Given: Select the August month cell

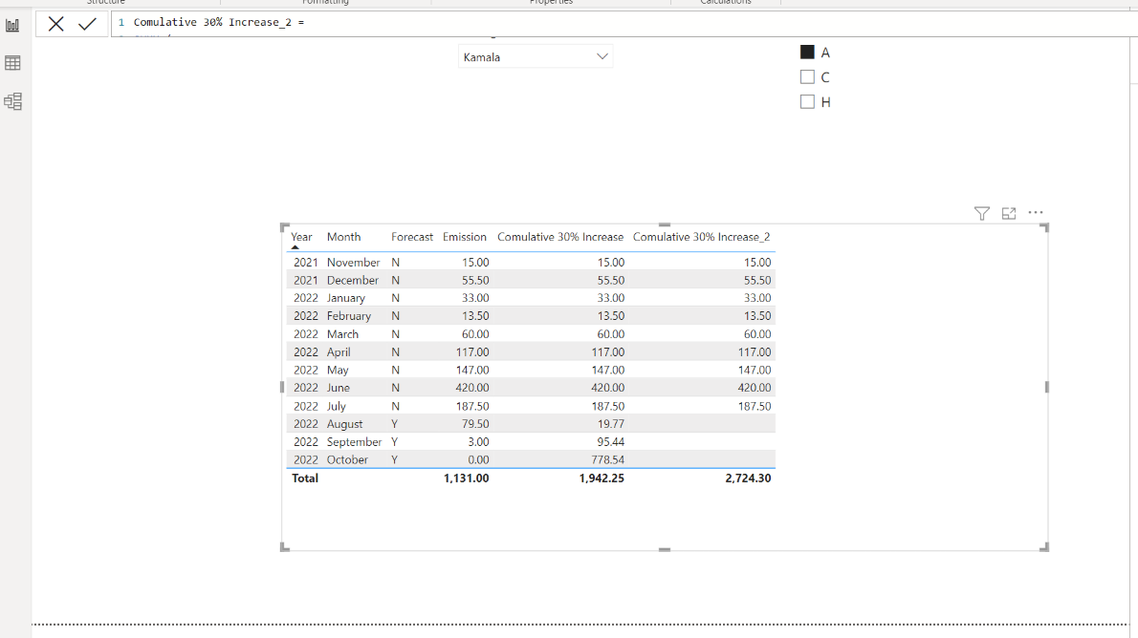Looking at the screenshot, I should (x=344, y=424).
